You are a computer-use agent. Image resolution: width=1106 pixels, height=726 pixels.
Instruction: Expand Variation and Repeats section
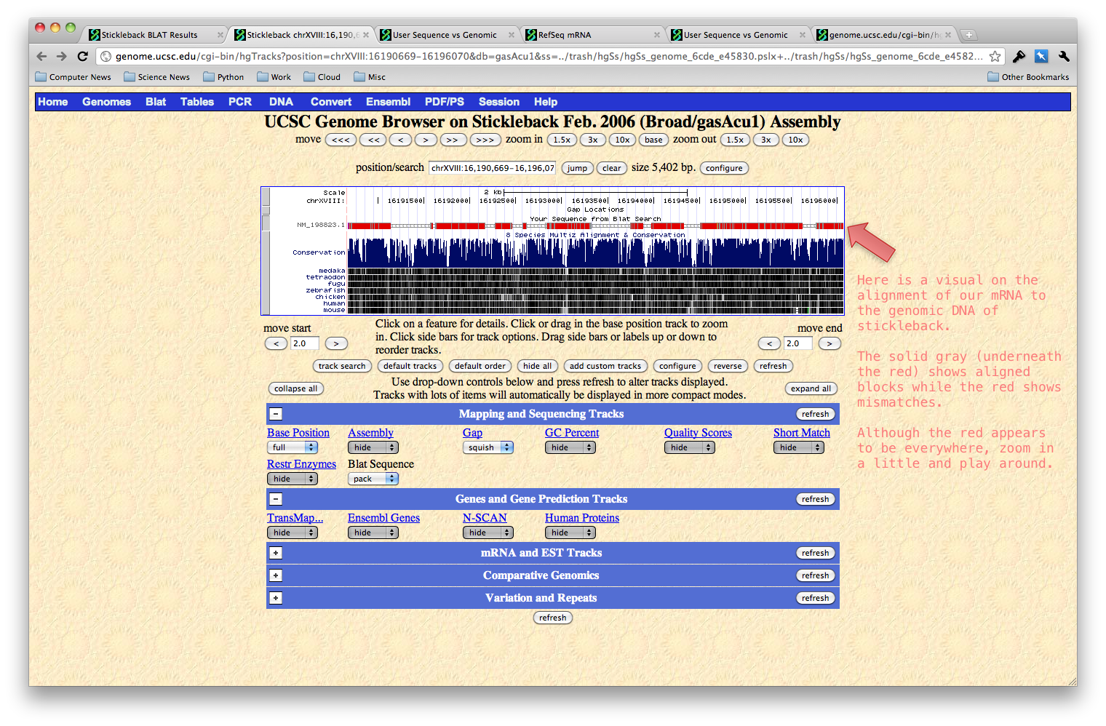click(x=276, y=598)
